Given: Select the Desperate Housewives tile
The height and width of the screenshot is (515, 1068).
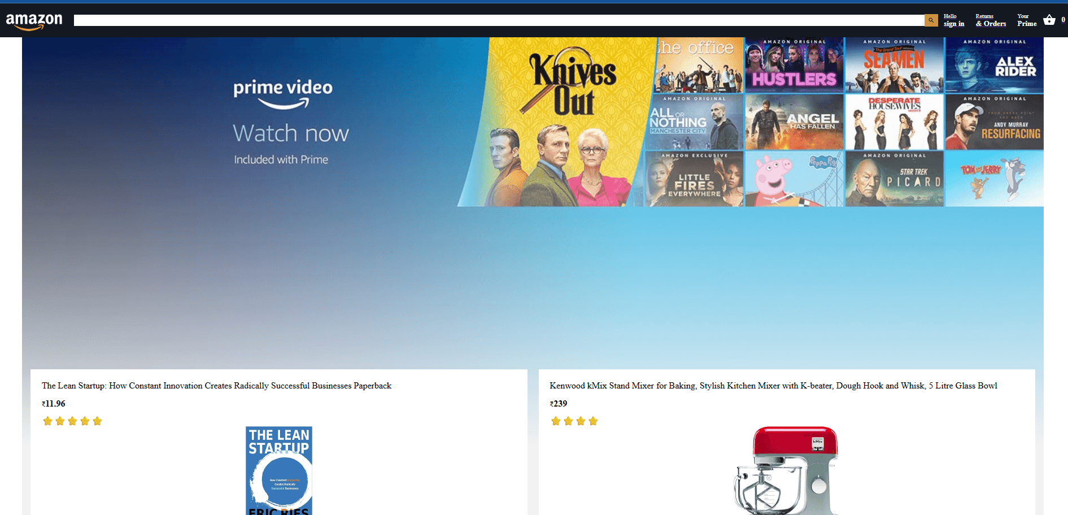Looking at the screenshot, I should (894, 122).
